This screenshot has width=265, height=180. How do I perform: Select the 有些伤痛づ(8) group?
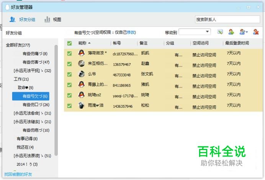point(35,54)
